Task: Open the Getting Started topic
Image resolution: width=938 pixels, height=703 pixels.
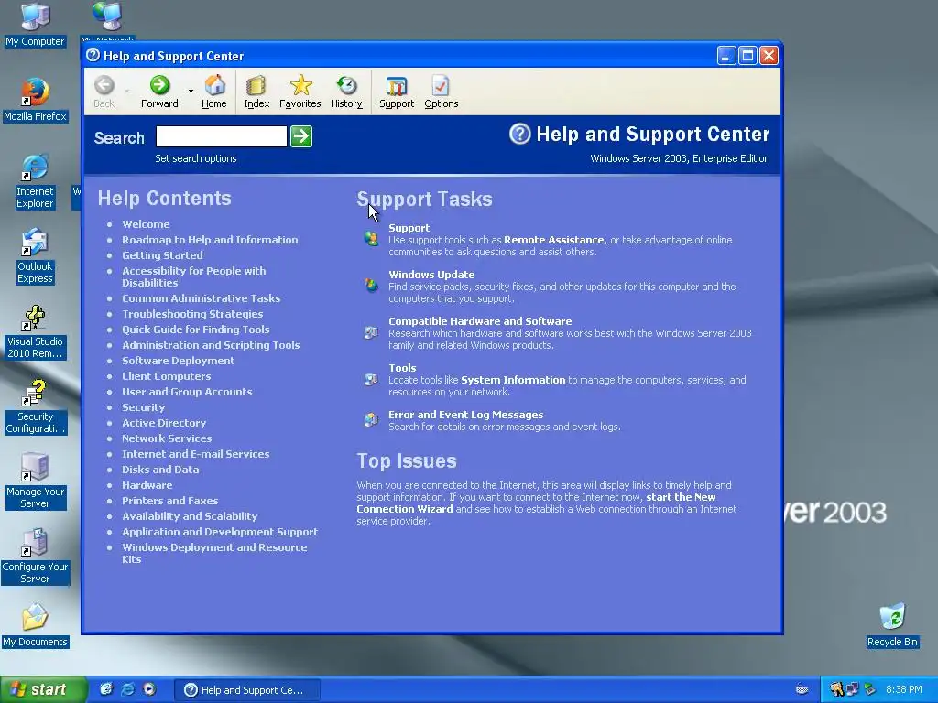Action: [162, 255]
